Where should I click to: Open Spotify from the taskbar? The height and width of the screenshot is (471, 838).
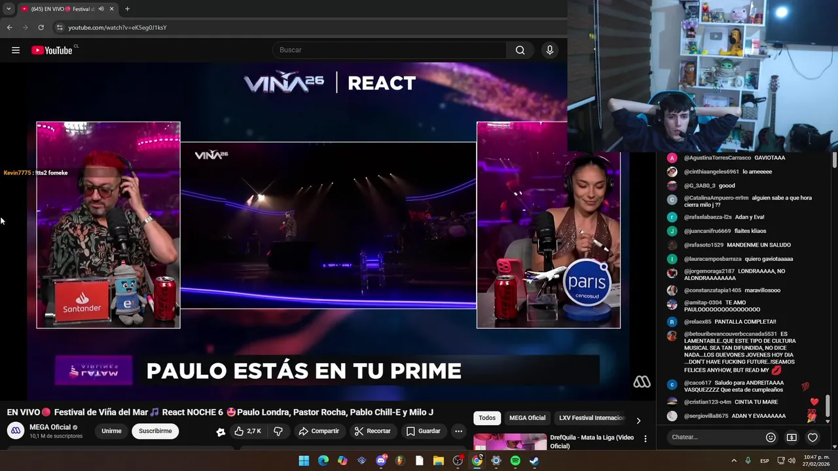coord(515,461)
